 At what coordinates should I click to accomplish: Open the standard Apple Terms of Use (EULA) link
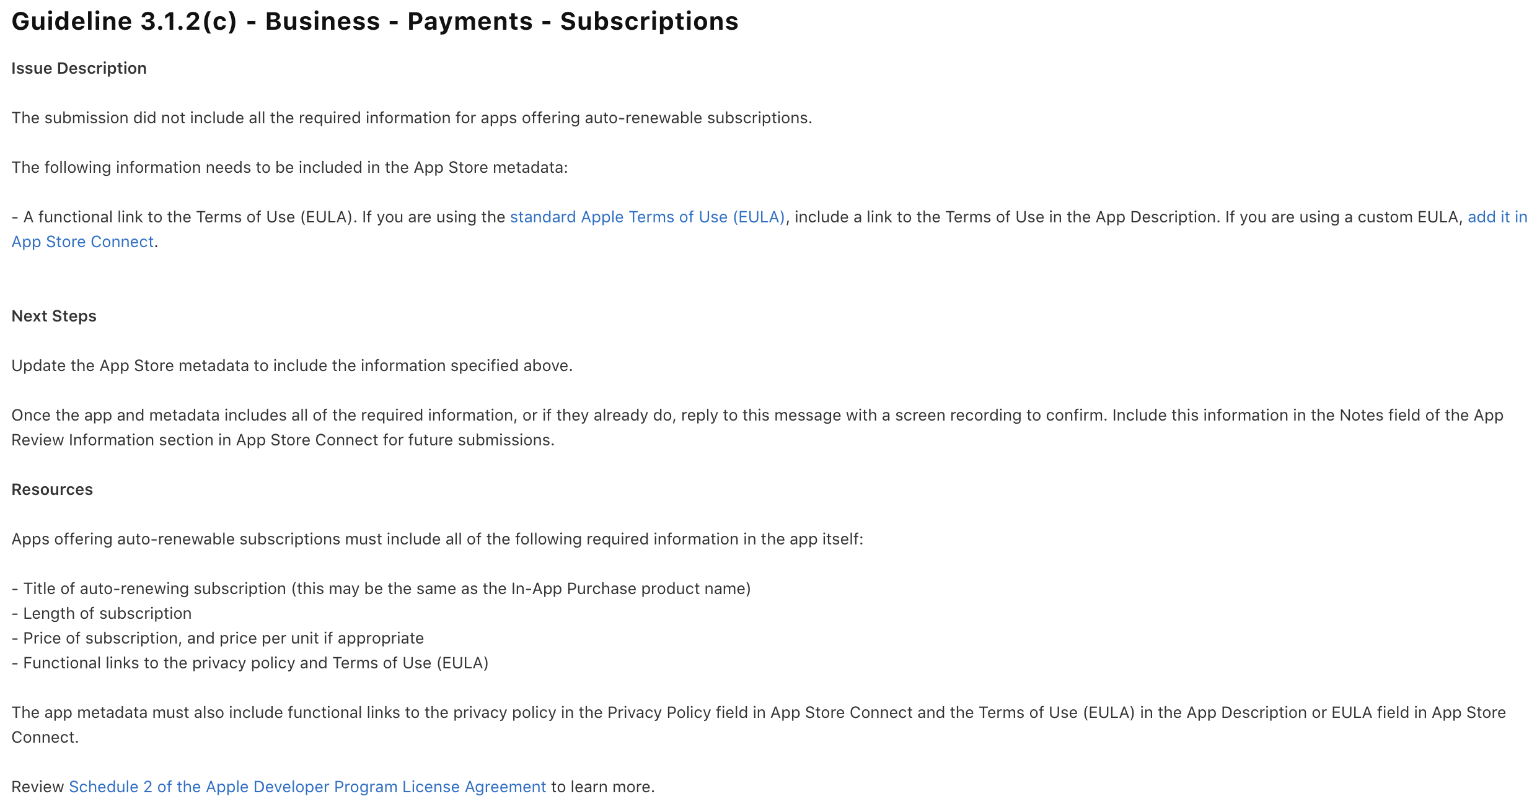pyautogui.click(x=647, y=217)
